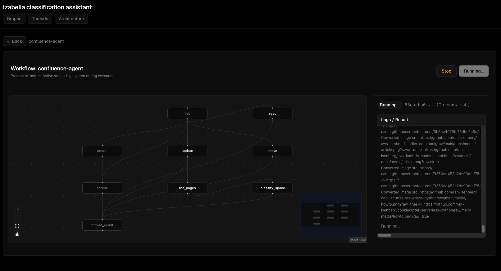Switch to the Threads tab
Image resolution: width=501 pixels, height=271 pixels.
[40, 19]
